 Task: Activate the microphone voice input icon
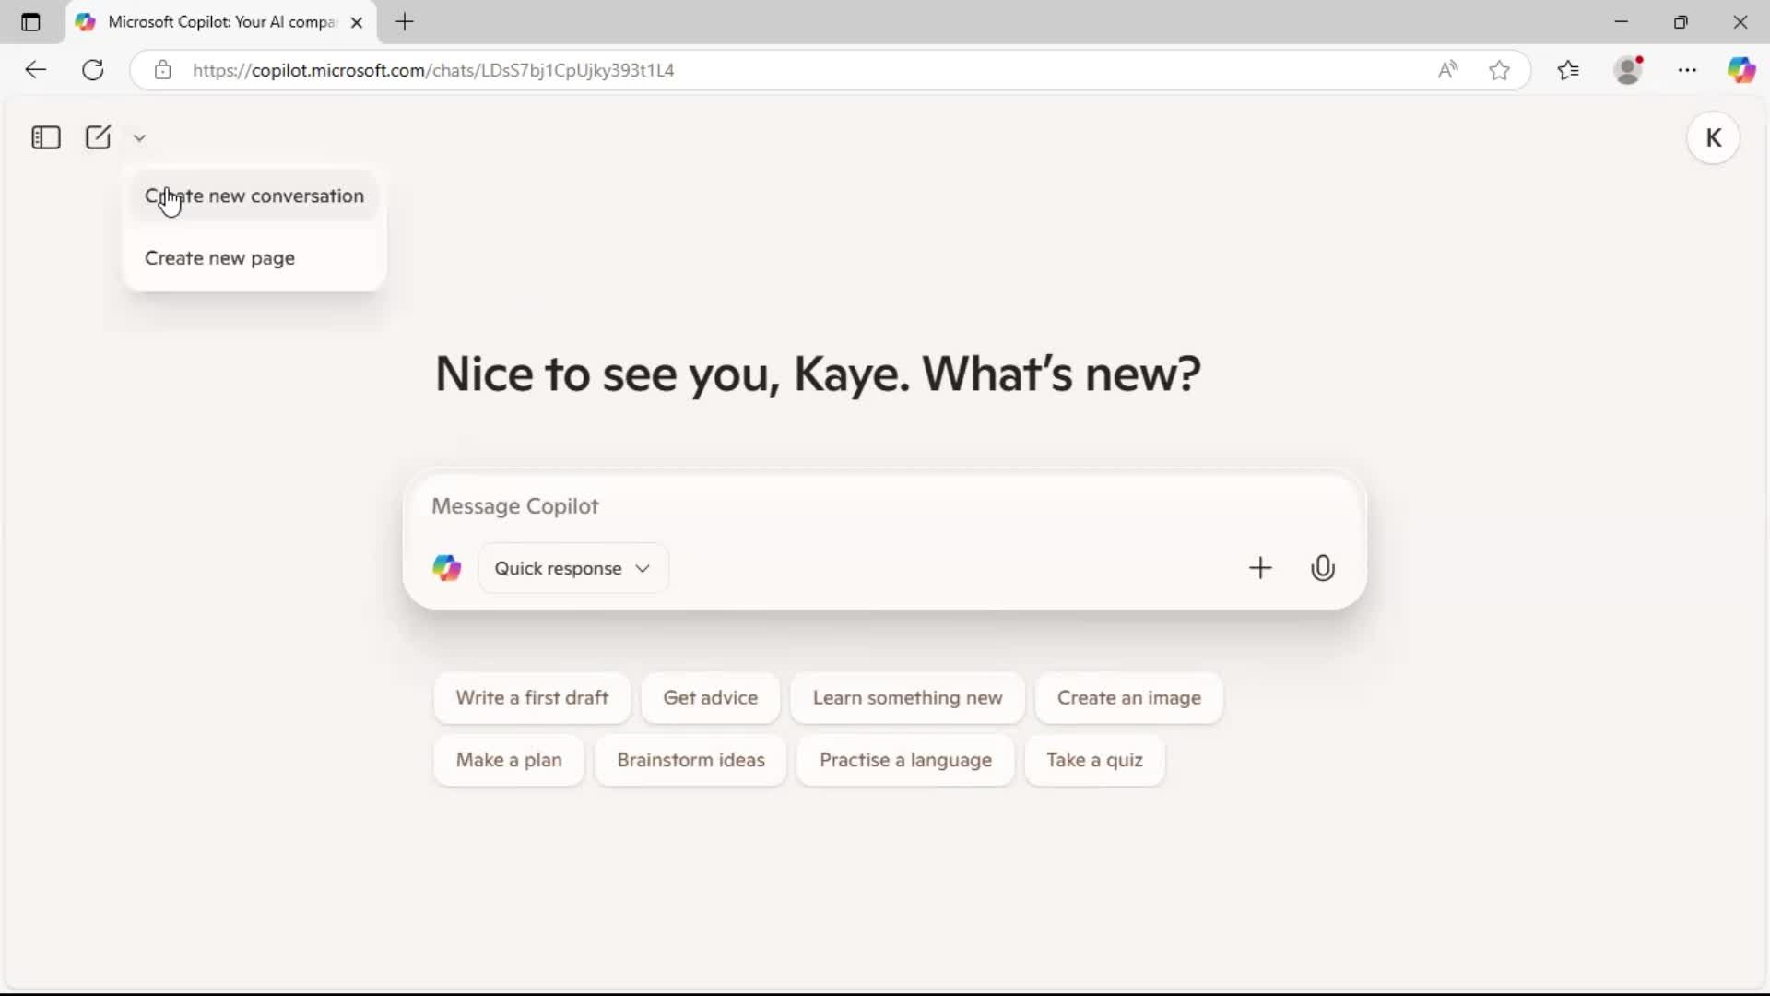click(x=1323, y=568)
